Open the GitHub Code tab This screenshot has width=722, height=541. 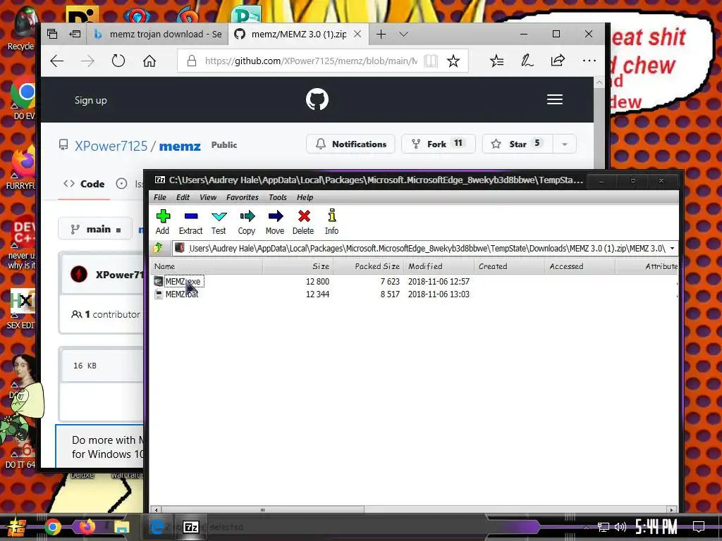pyautogui.click(x=85, y=184)
